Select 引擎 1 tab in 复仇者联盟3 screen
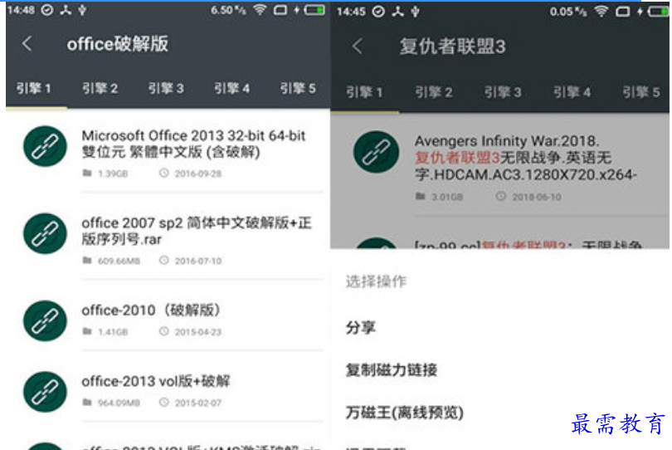The height and width of the screenshot is (450, 672). [364, 92]
